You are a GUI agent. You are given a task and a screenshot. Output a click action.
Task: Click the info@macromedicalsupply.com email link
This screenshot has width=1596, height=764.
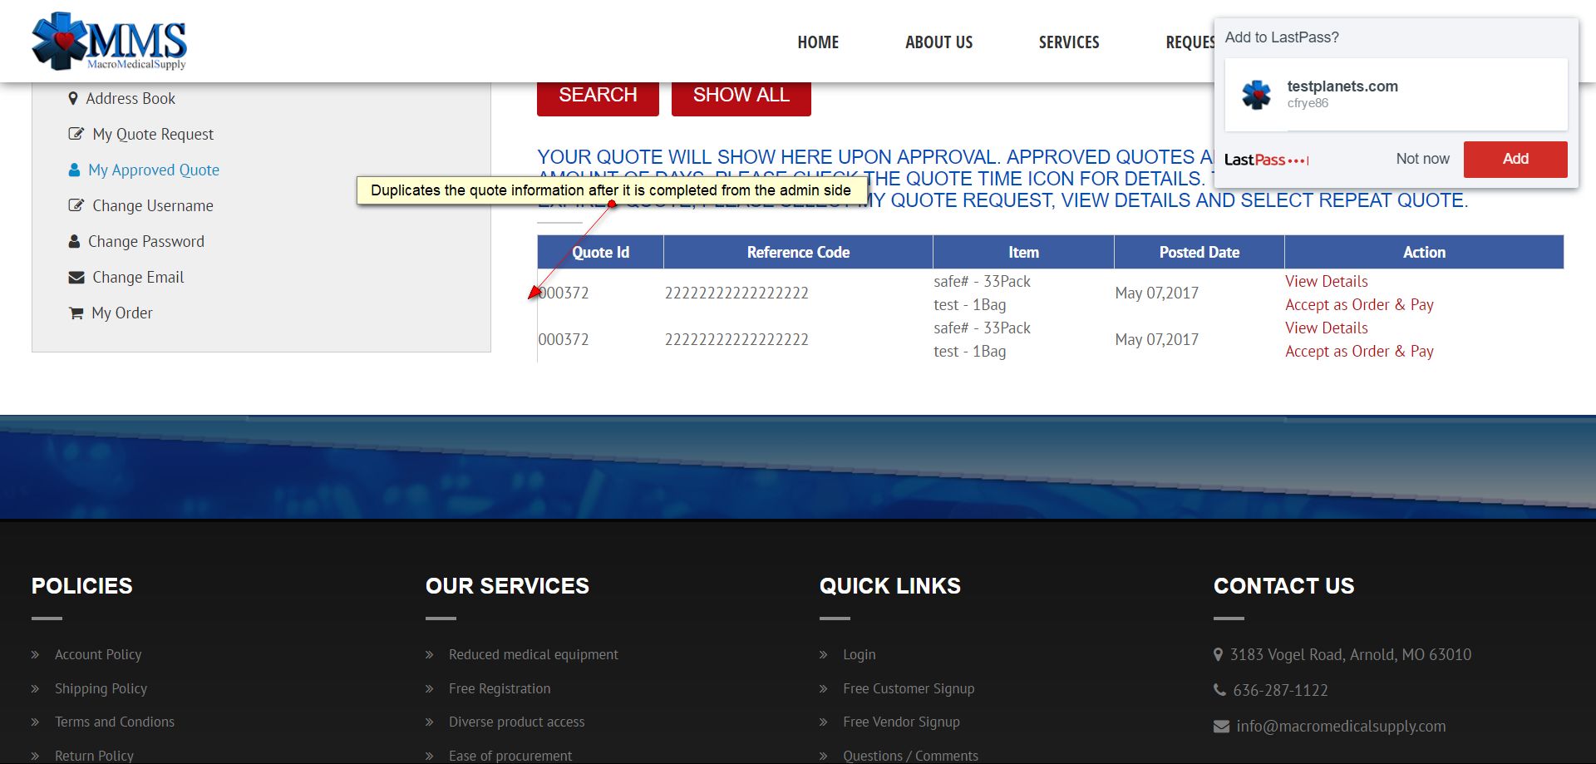[1341, 726]
